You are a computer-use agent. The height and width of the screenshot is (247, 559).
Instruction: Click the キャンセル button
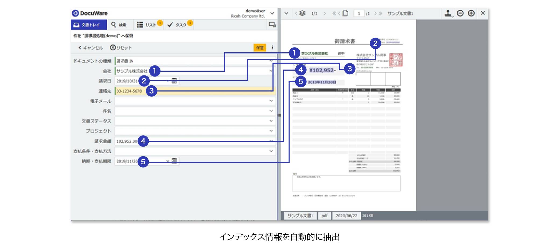click(91, 48)
